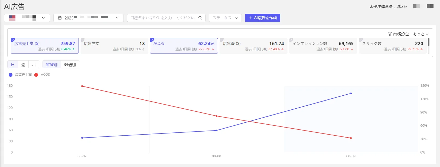440x167 pixels.
Task: Check the 広告費 ($) metric card
Action: (x=222, y=40)
